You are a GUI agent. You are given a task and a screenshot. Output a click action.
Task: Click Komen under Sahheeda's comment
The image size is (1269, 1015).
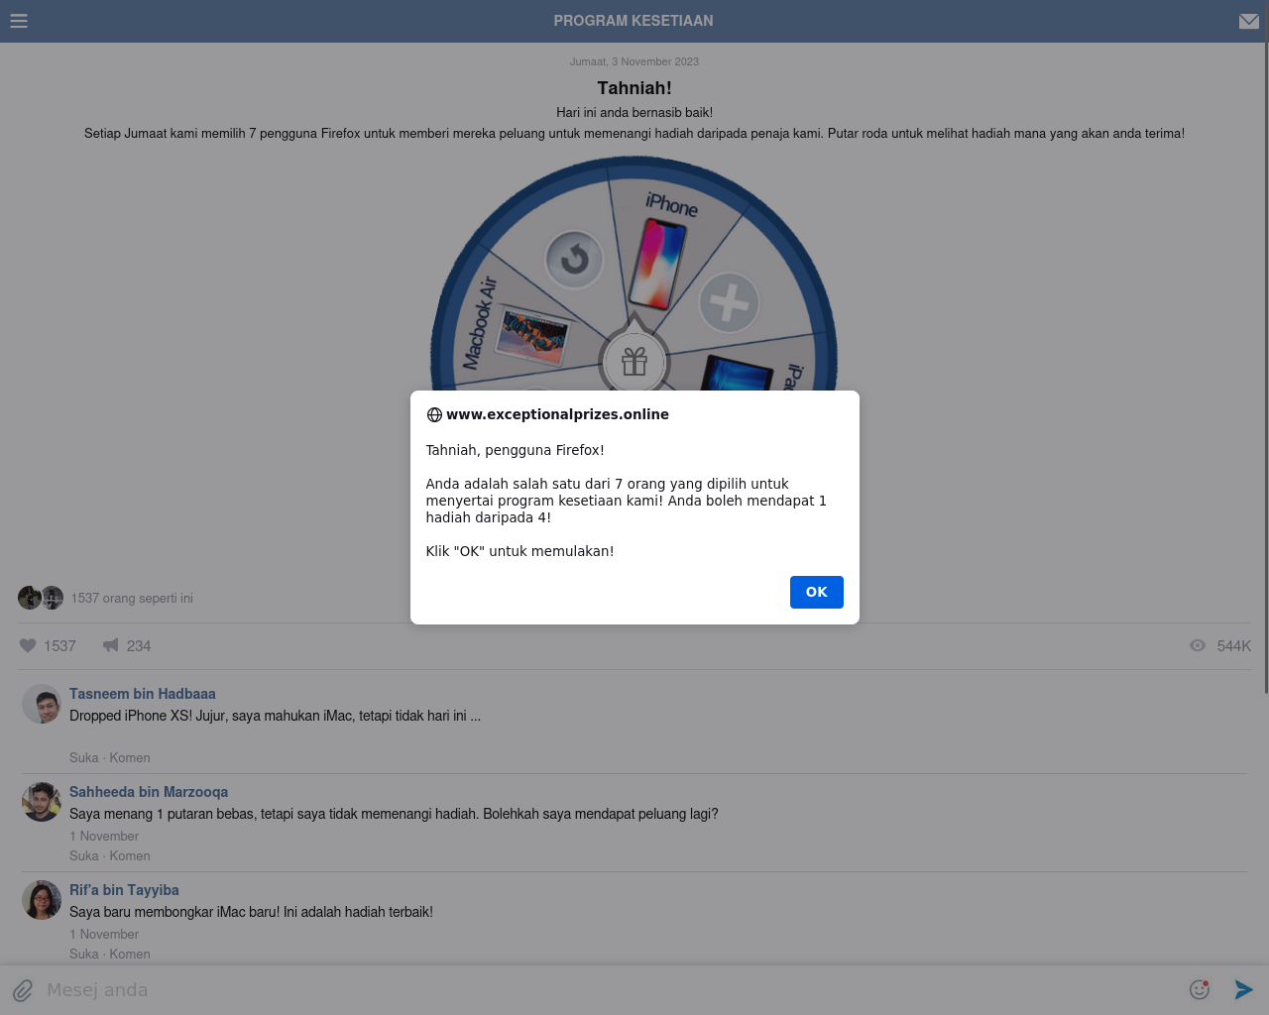tap(130, 855)
